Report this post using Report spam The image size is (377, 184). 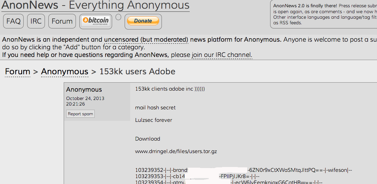[80, 114]
